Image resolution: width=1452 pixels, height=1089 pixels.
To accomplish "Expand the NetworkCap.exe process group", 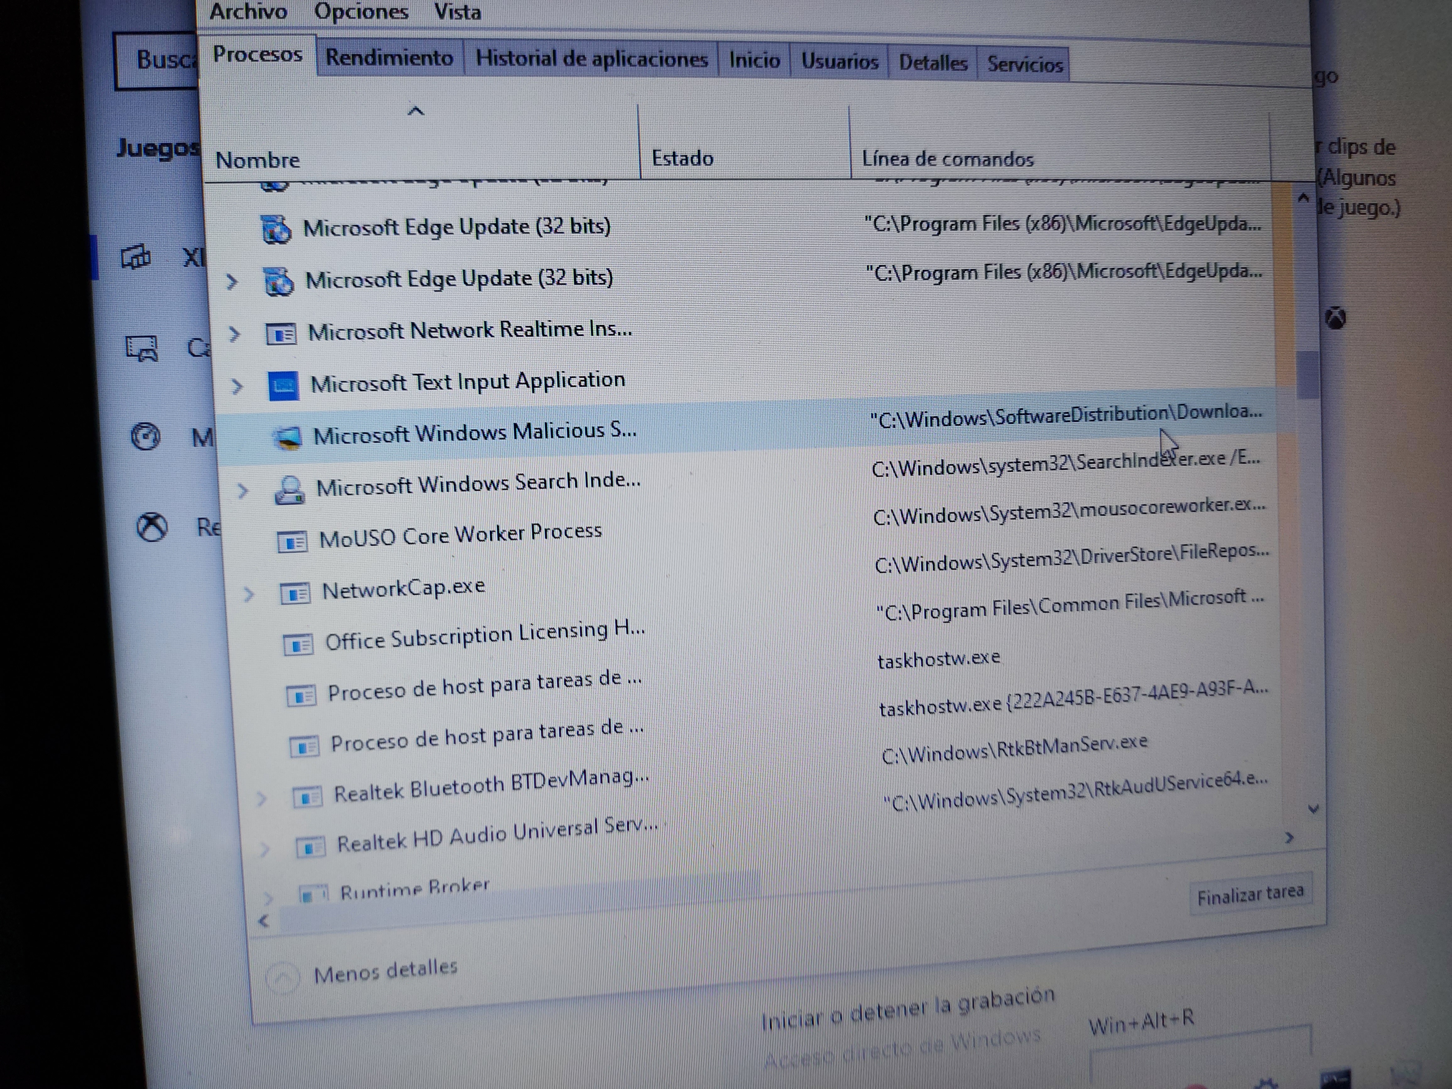I will [249, 594].
